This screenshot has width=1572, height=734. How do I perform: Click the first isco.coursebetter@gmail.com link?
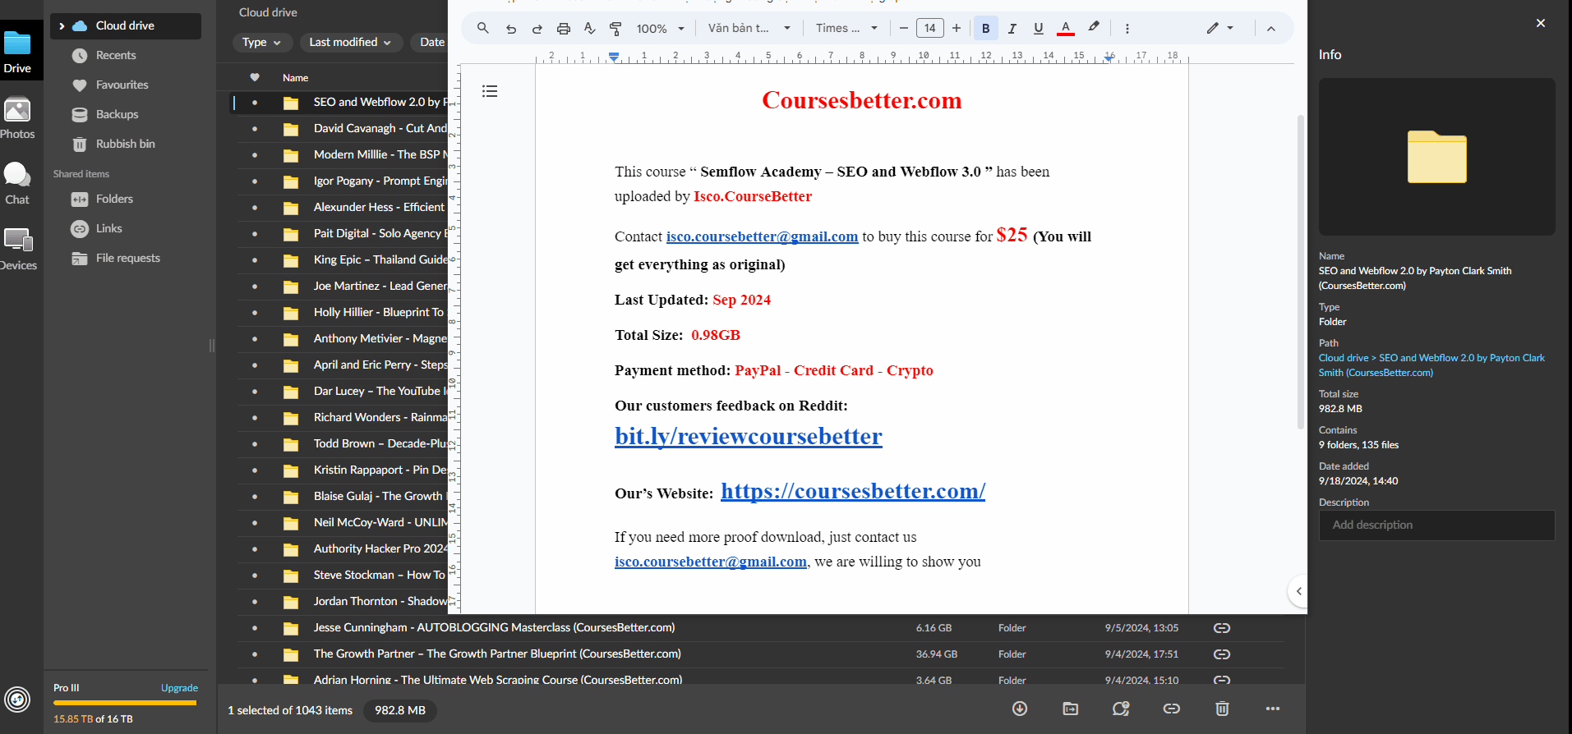tap(762, 236)
